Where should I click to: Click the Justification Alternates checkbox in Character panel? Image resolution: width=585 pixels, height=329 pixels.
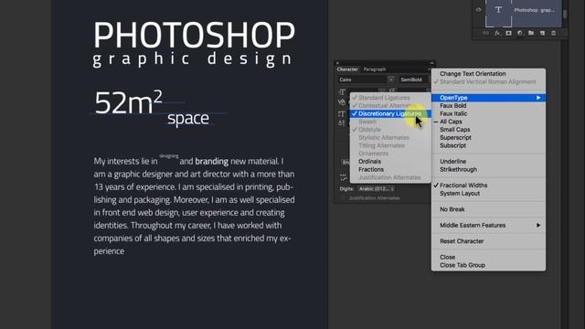coord(344,198)
